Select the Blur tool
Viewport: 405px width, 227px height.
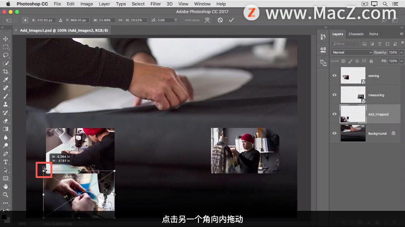[x=5, y=138]
